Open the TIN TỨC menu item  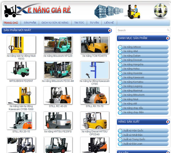(x=79, y=23)
